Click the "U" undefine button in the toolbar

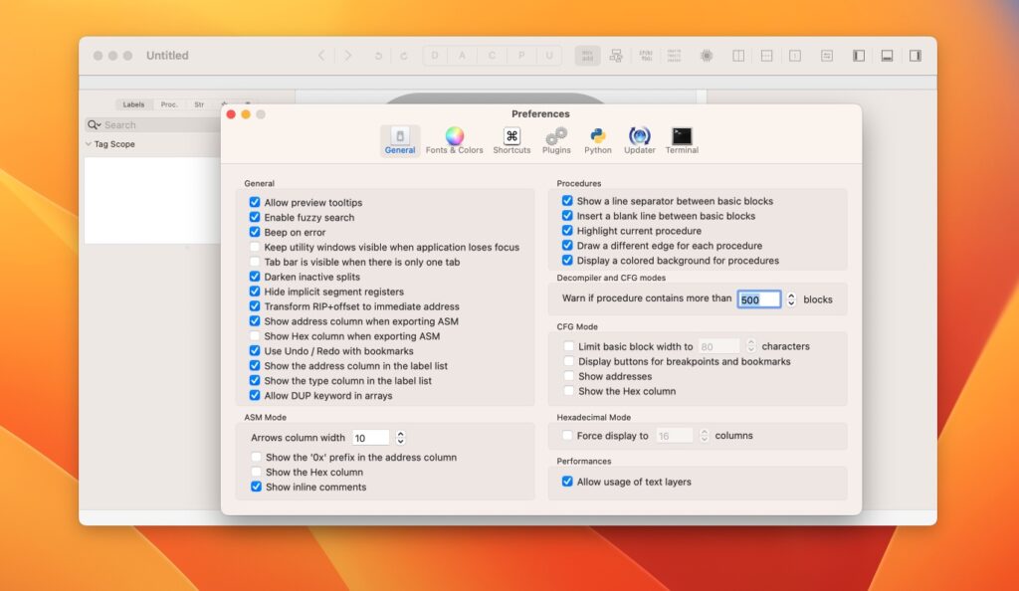pos(550,56)
